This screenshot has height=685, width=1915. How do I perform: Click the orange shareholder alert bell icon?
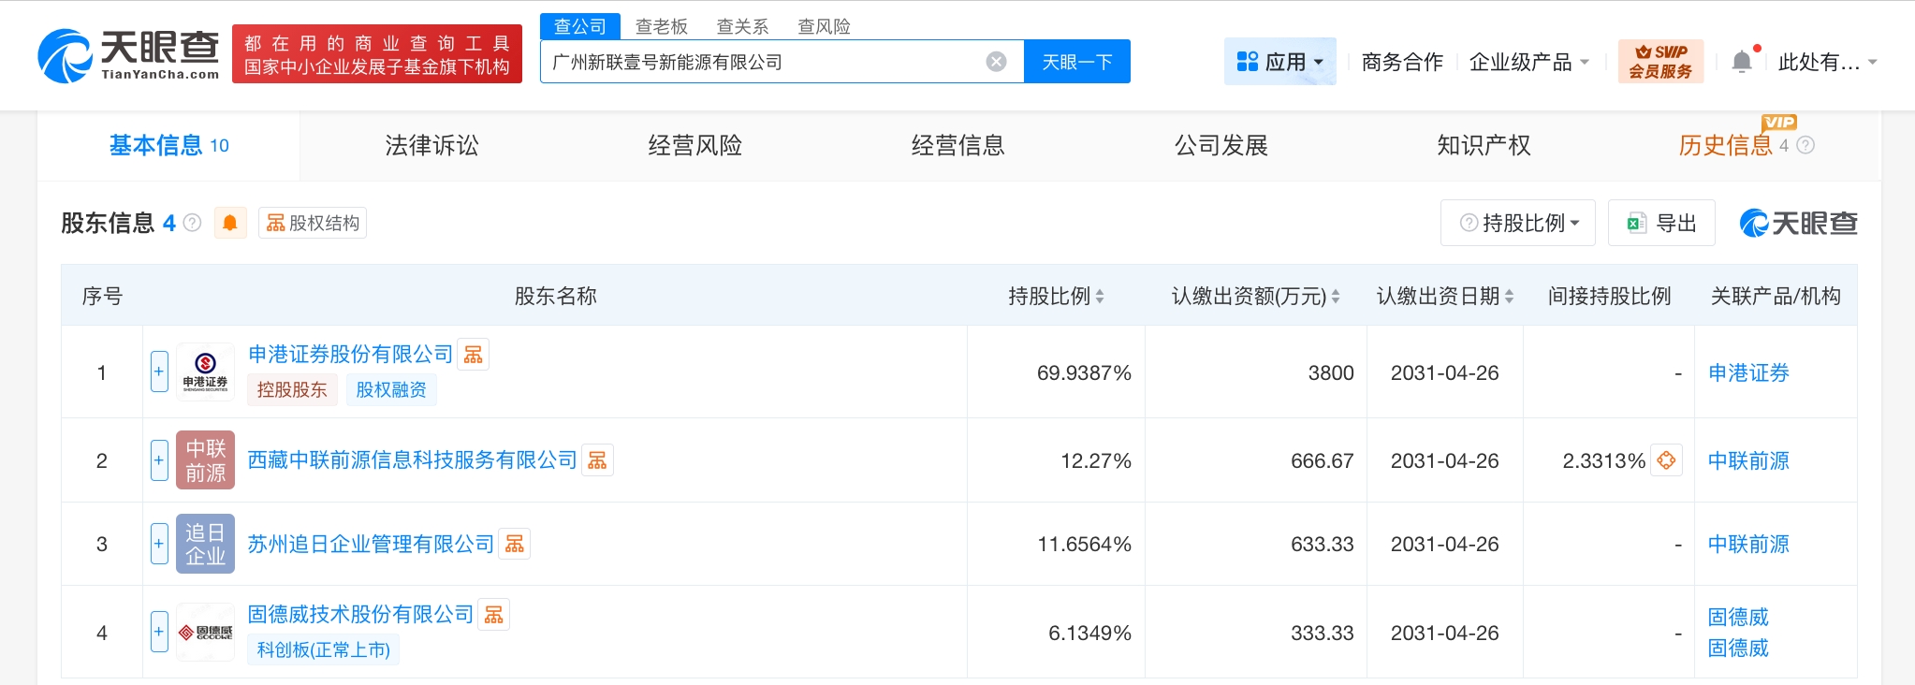click(230, 223)
